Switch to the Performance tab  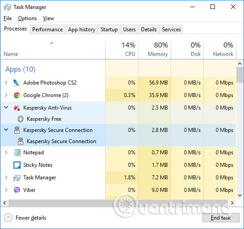(x=47, y=30)
